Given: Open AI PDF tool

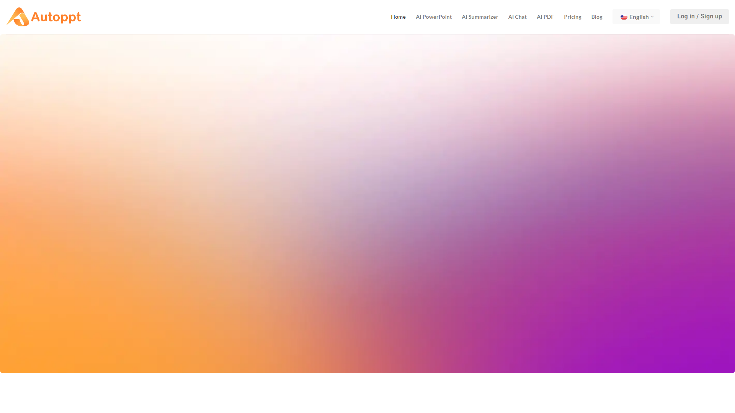Looking at the screenshot, I should (545, 17).
